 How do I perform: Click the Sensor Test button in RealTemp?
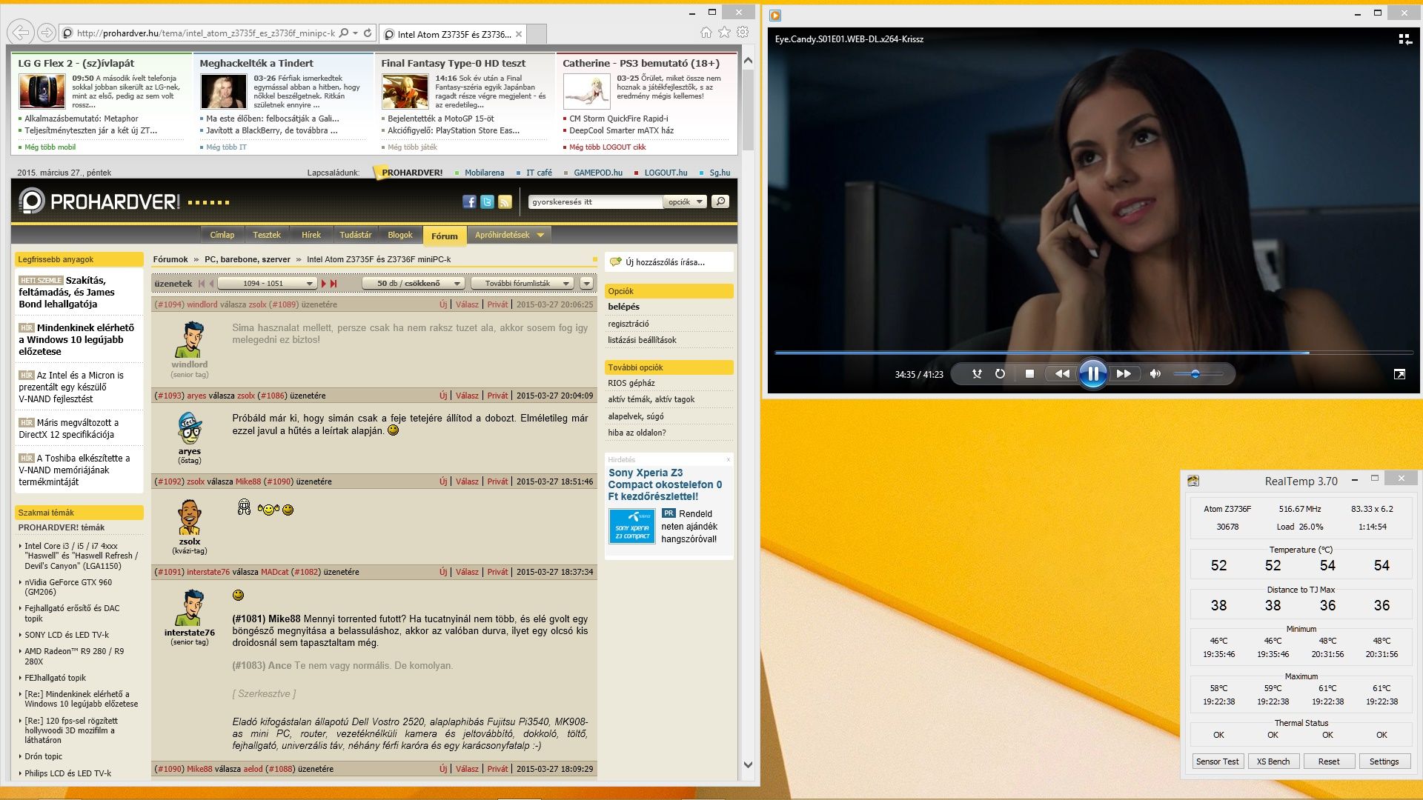(1217, 761)
